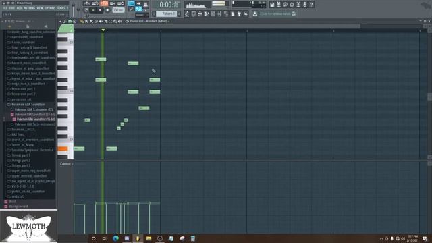Screen dimensions: 432x243
Task: Click the render/export audio icon
Action: click(279, 5)
